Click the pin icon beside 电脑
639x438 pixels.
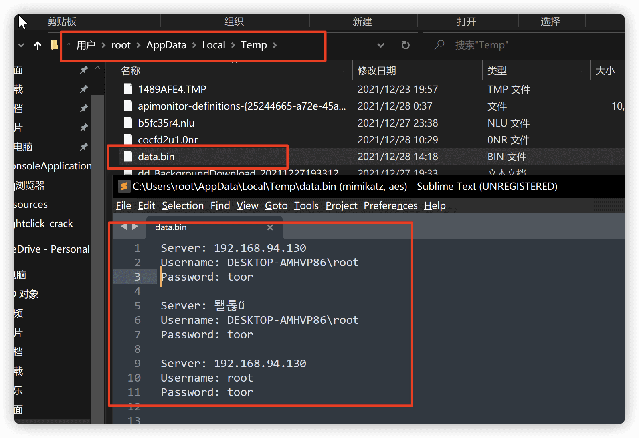84,147
